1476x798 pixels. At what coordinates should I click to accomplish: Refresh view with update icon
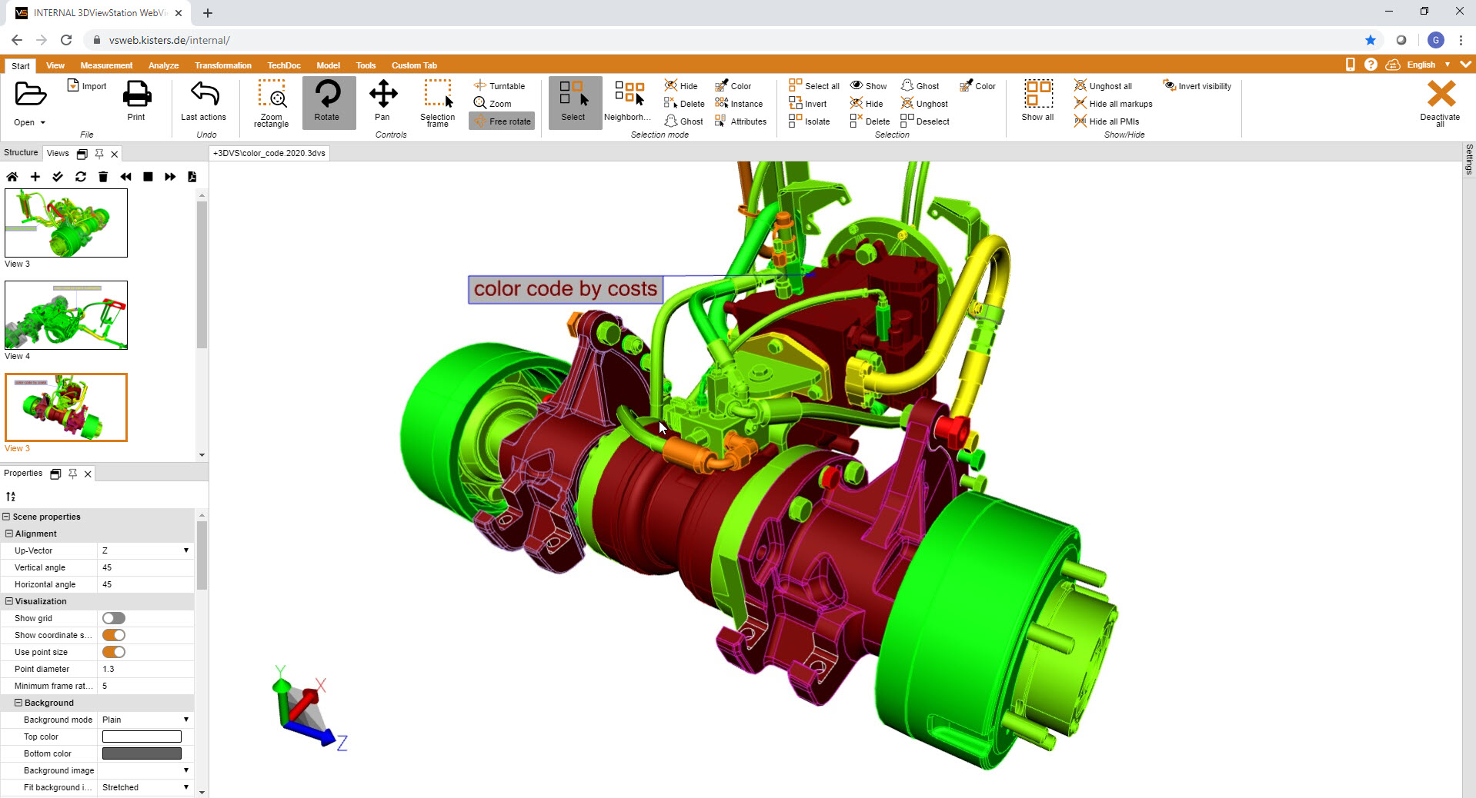click(81, 177)
